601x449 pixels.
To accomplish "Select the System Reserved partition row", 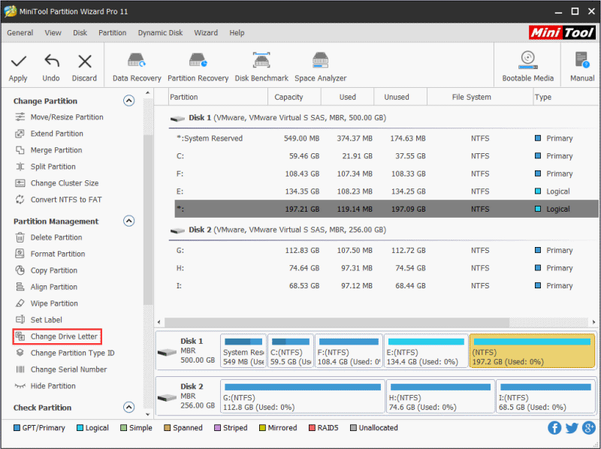I will point(386,138).
